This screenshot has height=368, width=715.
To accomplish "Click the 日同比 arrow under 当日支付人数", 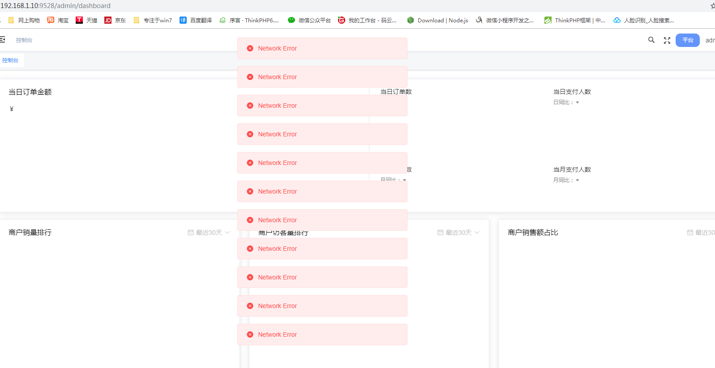I will (x=578, y=102).
